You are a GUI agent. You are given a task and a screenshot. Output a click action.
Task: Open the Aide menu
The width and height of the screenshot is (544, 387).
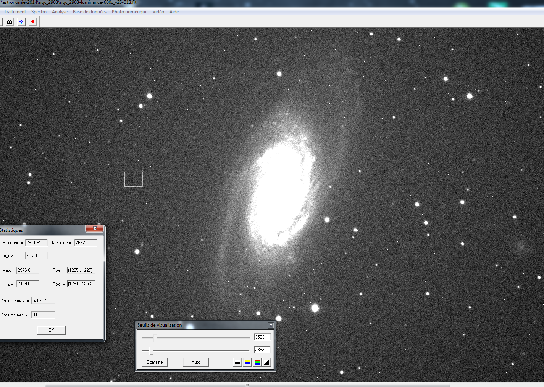[174, 11]
